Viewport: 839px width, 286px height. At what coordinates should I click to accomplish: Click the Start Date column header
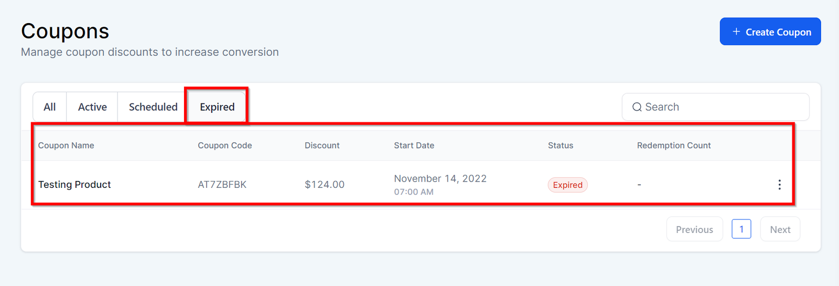tap(414, 145)
